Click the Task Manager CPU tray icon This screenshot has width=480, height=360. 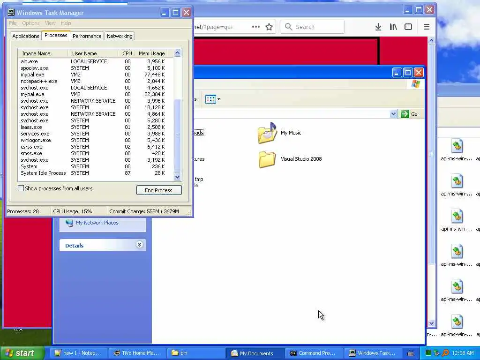click(428, 353)
